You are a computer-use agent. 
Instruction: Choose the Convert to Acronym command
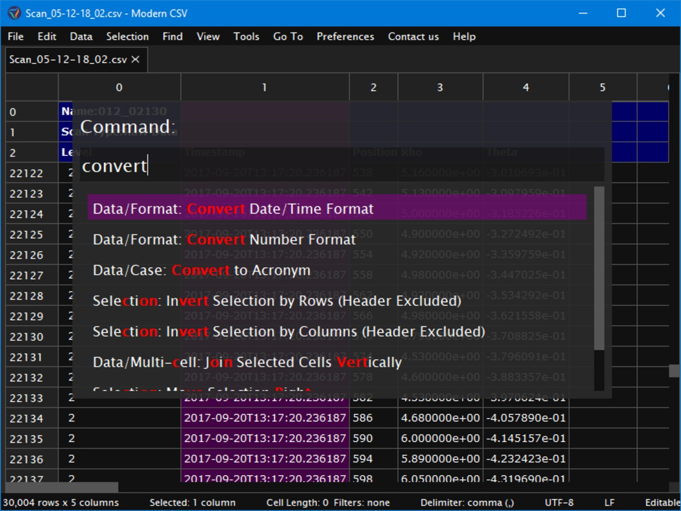201,270
